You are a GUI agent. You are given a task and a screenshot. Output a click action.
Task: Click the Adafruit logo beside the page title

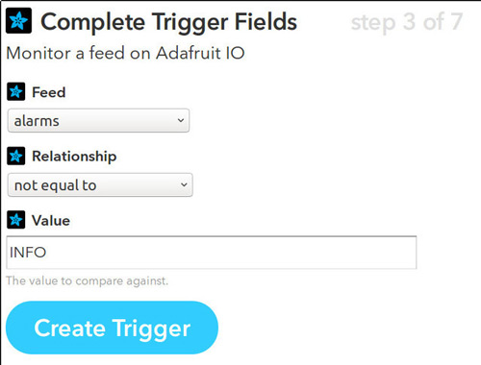18,21
